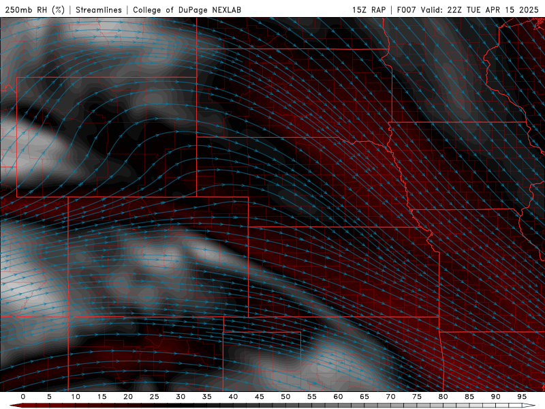Click the '90' colorbar scale label
The image size is (545, 409).
496,397
